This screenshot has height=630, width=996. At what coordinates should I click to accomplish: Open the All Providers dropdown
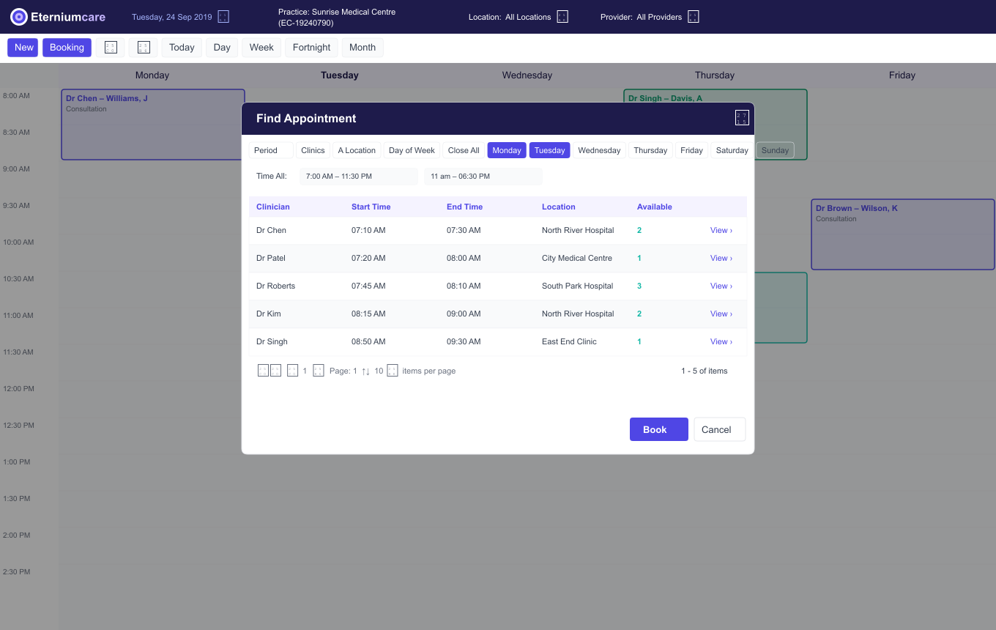coord(693,17)
